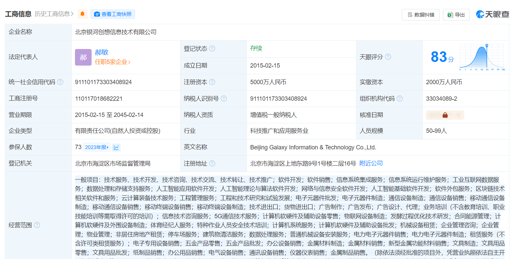Click unified credit code value beside 统一社会信用代码
The image size is (511, 259).
pyautogui.click(x=103, y=82)
